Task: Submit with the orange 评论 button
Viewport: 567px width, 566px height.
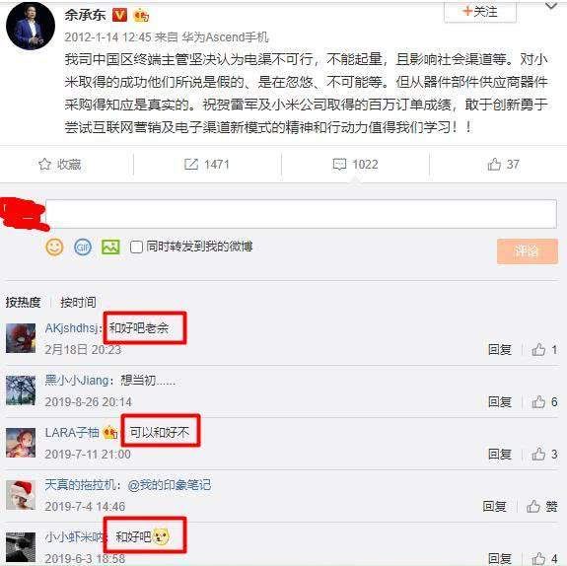Action: click(x=528, y=251)
